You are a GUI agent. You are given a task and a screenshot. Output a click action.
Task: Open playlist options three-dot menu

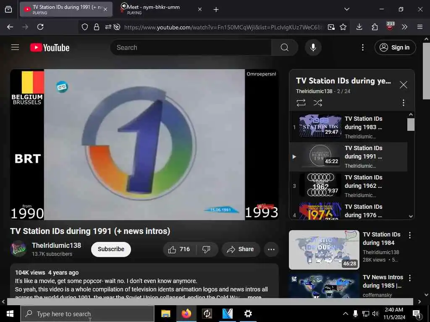[x=403, y=103]
